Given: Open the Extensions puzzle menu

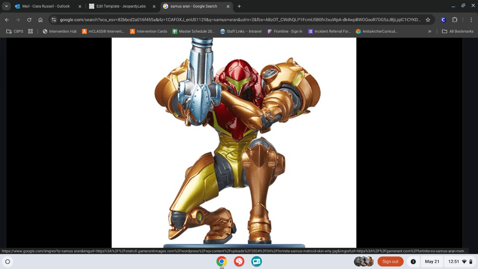Looking at the screenshot, I should [x=455, y=20].
